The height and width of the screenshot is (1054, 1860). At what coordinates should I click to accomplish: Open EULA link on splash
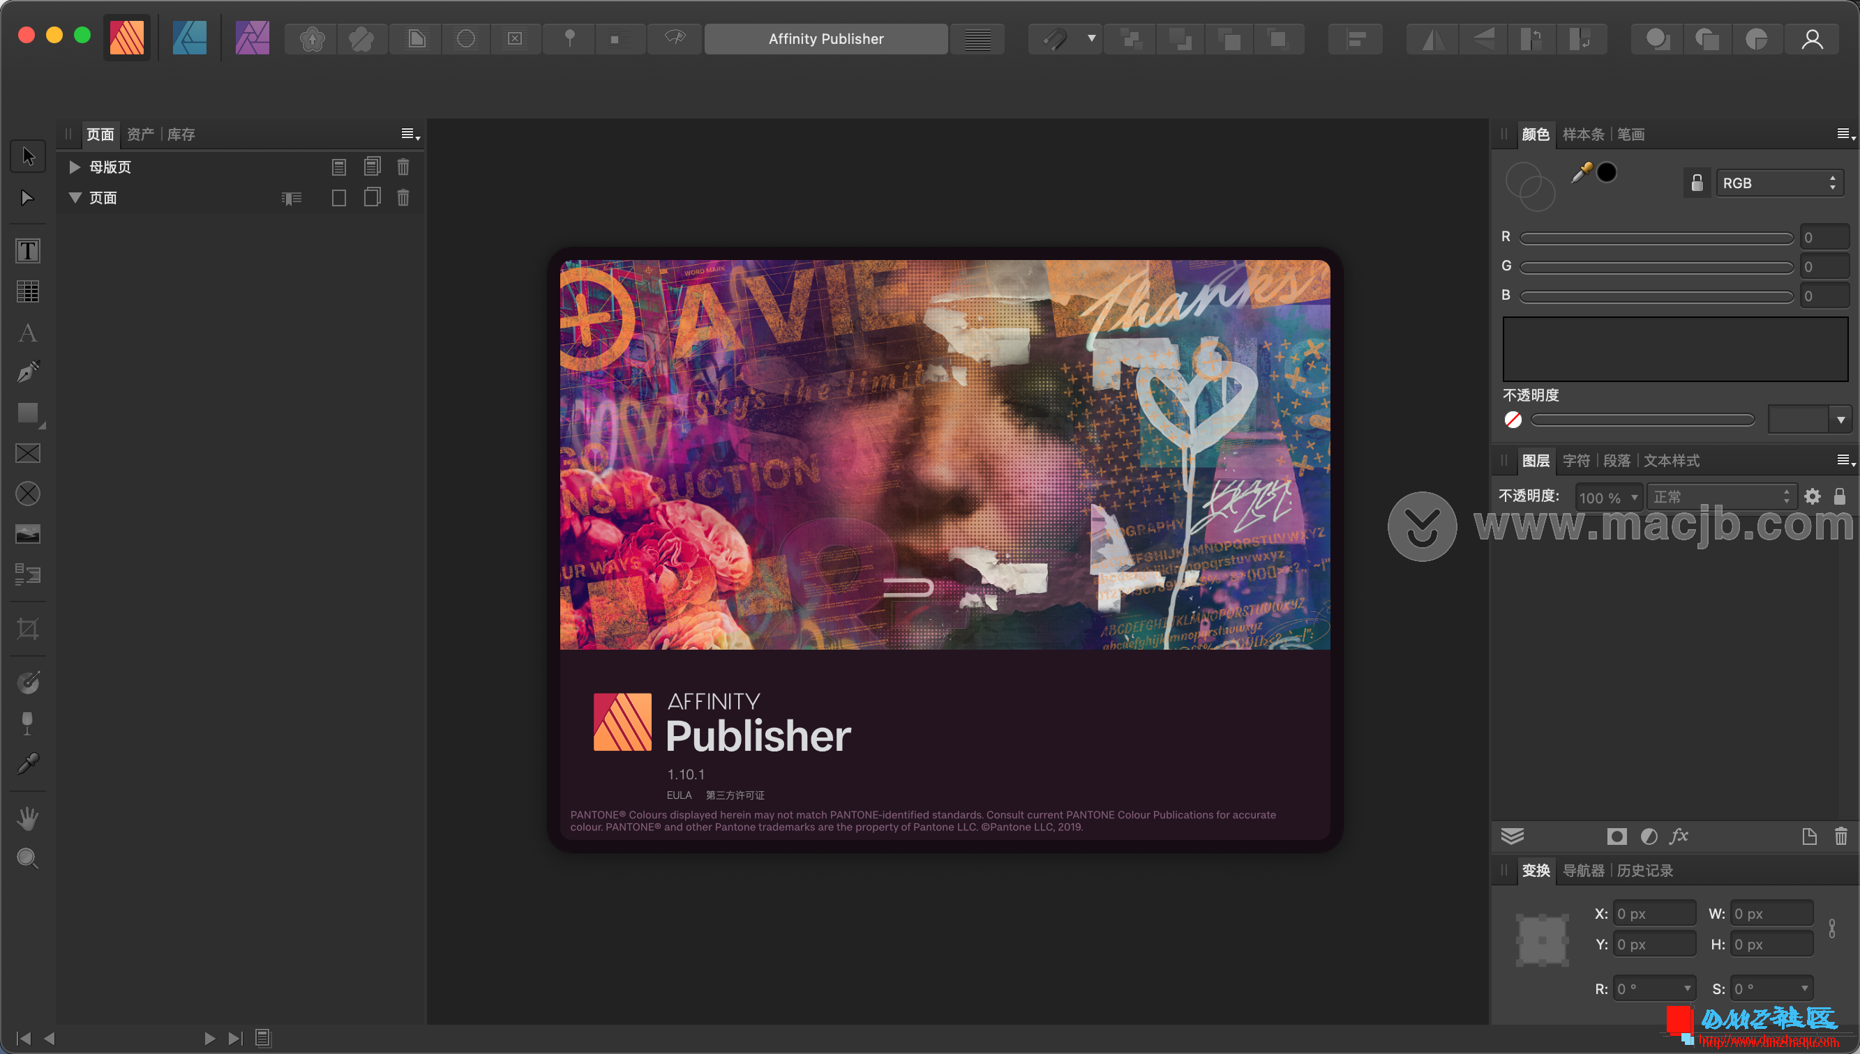pos(679,795)
